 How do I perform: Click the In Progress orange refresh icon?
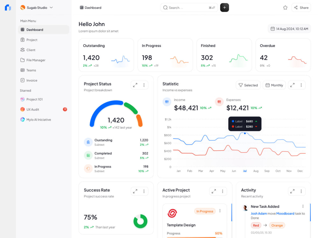point(88,169)
